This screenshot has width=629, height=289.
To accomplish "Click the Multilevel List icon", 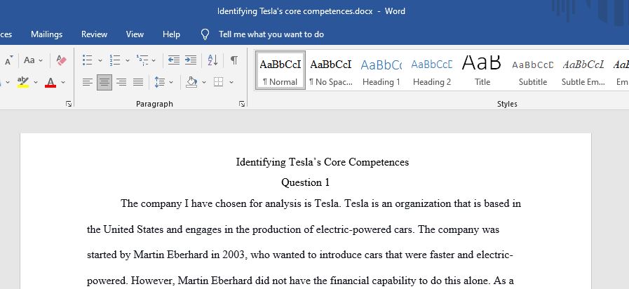I will (142, 60).
